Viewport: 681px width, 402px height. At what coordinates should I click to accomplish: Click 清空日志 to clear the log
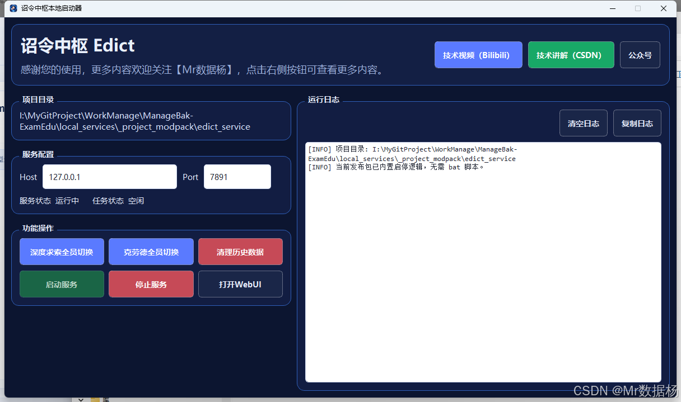[583, 123]
